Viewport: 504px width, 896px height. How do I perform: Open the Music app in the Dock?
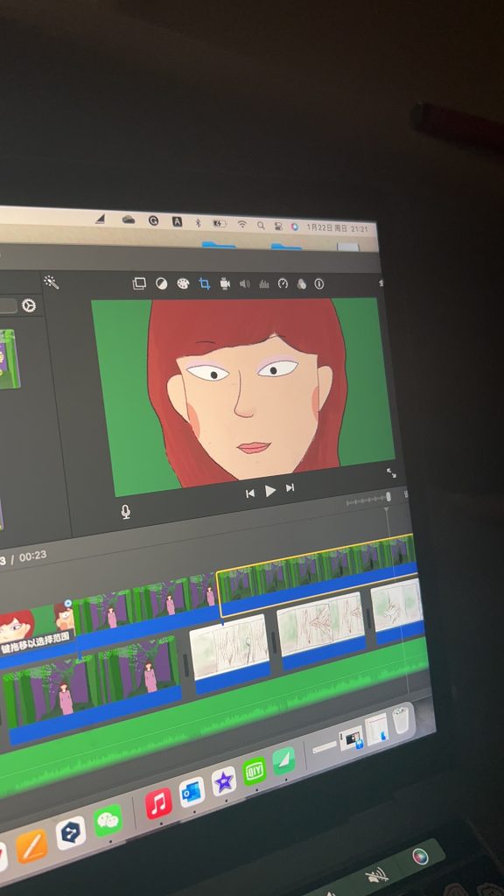[x=159, y=803]
